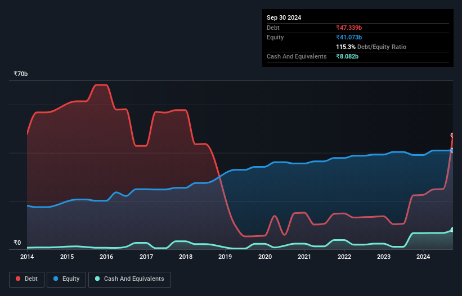Click the 2016 x-axis label
Viewport: 462px width, 296px height.
(106, 257)
